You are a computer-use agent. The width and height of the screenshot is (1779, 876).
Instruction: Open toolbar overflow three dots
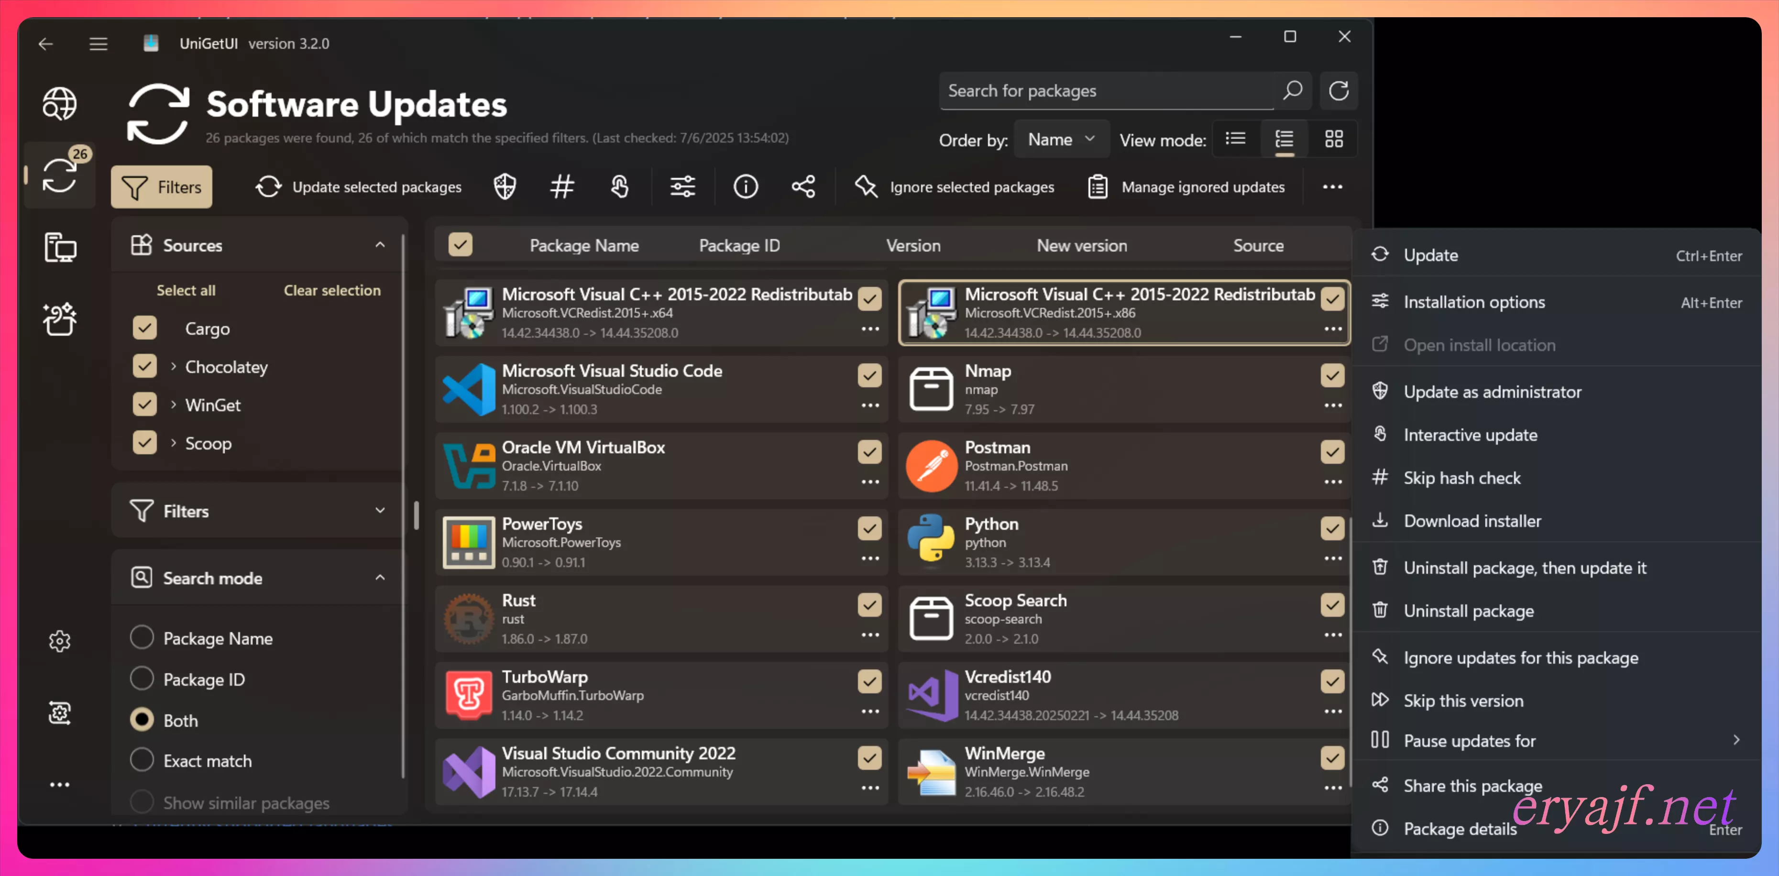(1332, 186)
